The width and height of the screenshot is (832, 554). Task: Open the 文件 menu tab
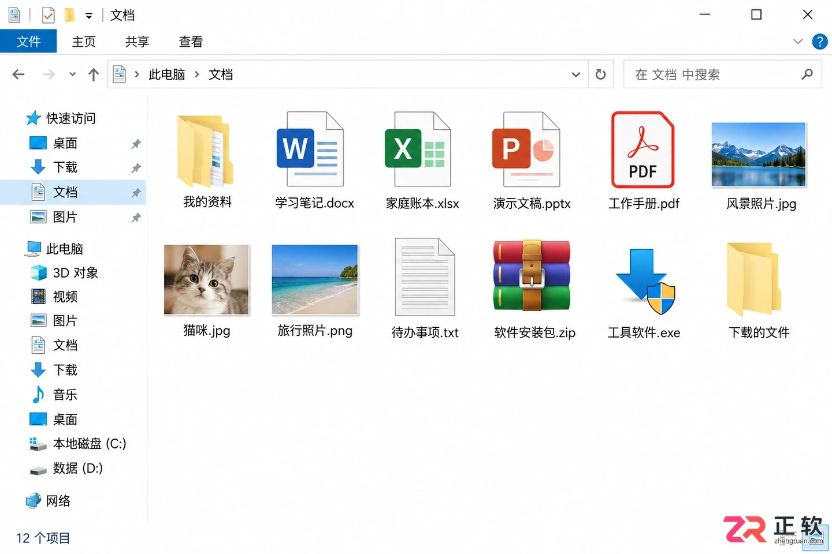pos(28,42)
